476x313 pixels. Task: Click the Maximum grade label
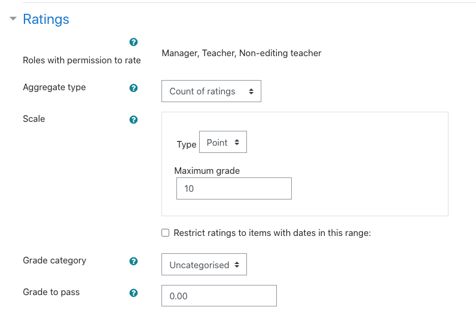(x=207, y=171)
